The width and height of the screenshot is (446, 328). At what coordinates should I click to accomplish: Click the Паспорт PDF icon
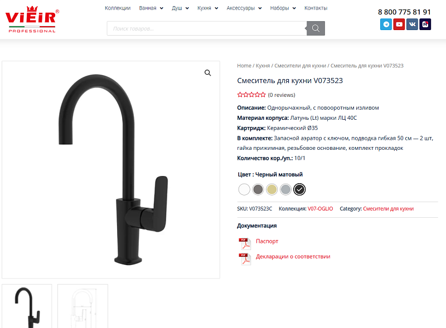pyautogui.click(x=245, y=243)
